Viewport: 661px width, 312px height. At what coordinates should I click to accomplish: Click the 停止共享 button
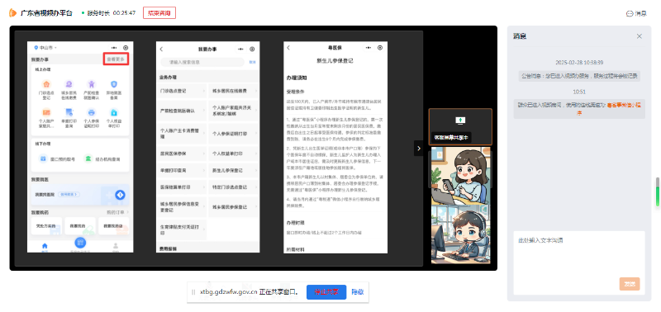click(326, 292)
